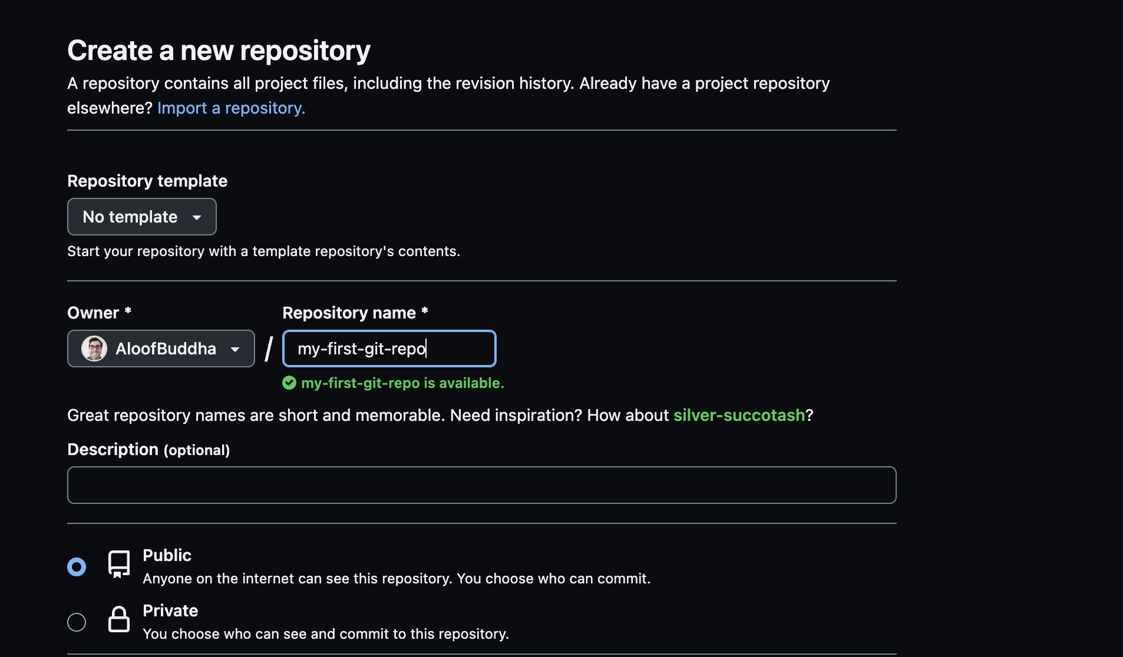Focus the Description input field
1123x657 pixels.
click(x=481, y=485)
